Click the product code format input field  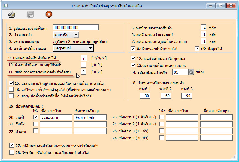76,28
